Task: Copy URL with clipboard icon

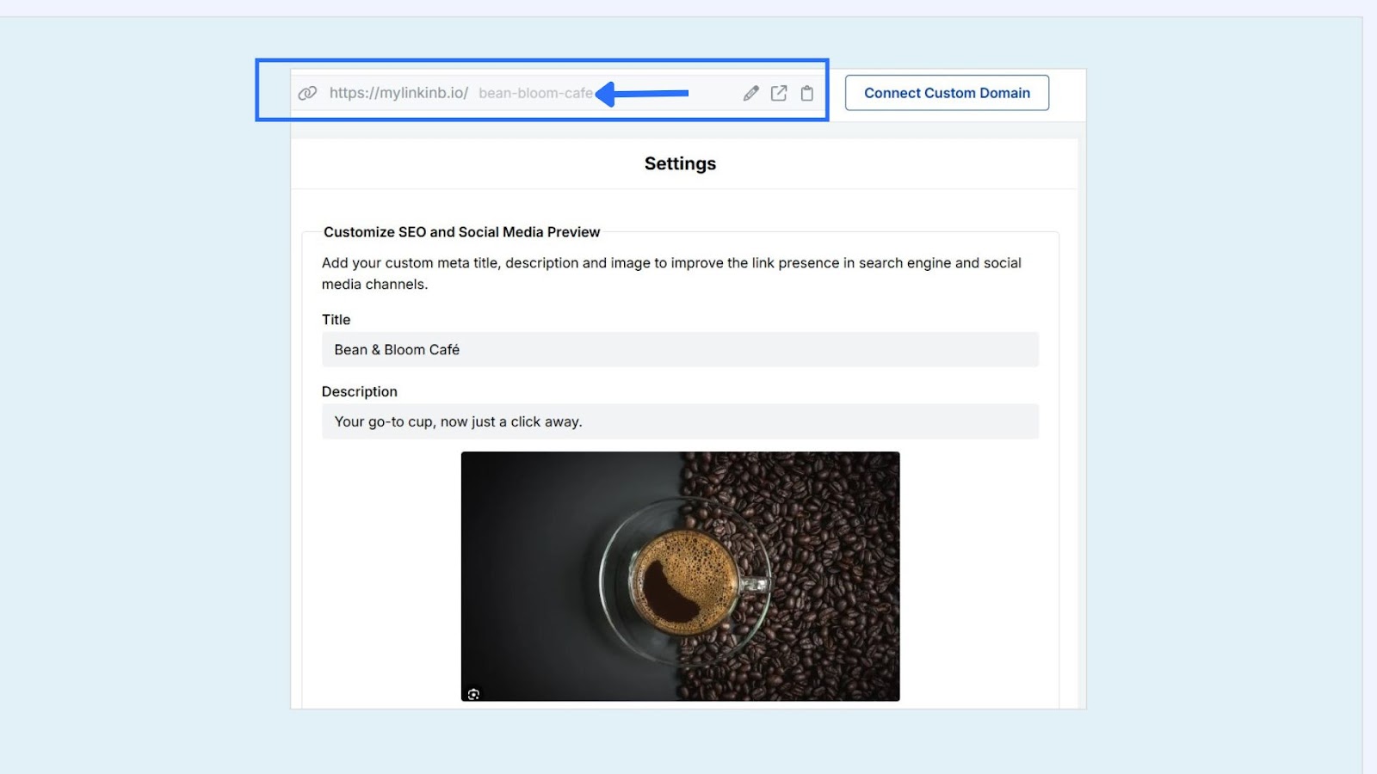Action: [x=807, y=93]
